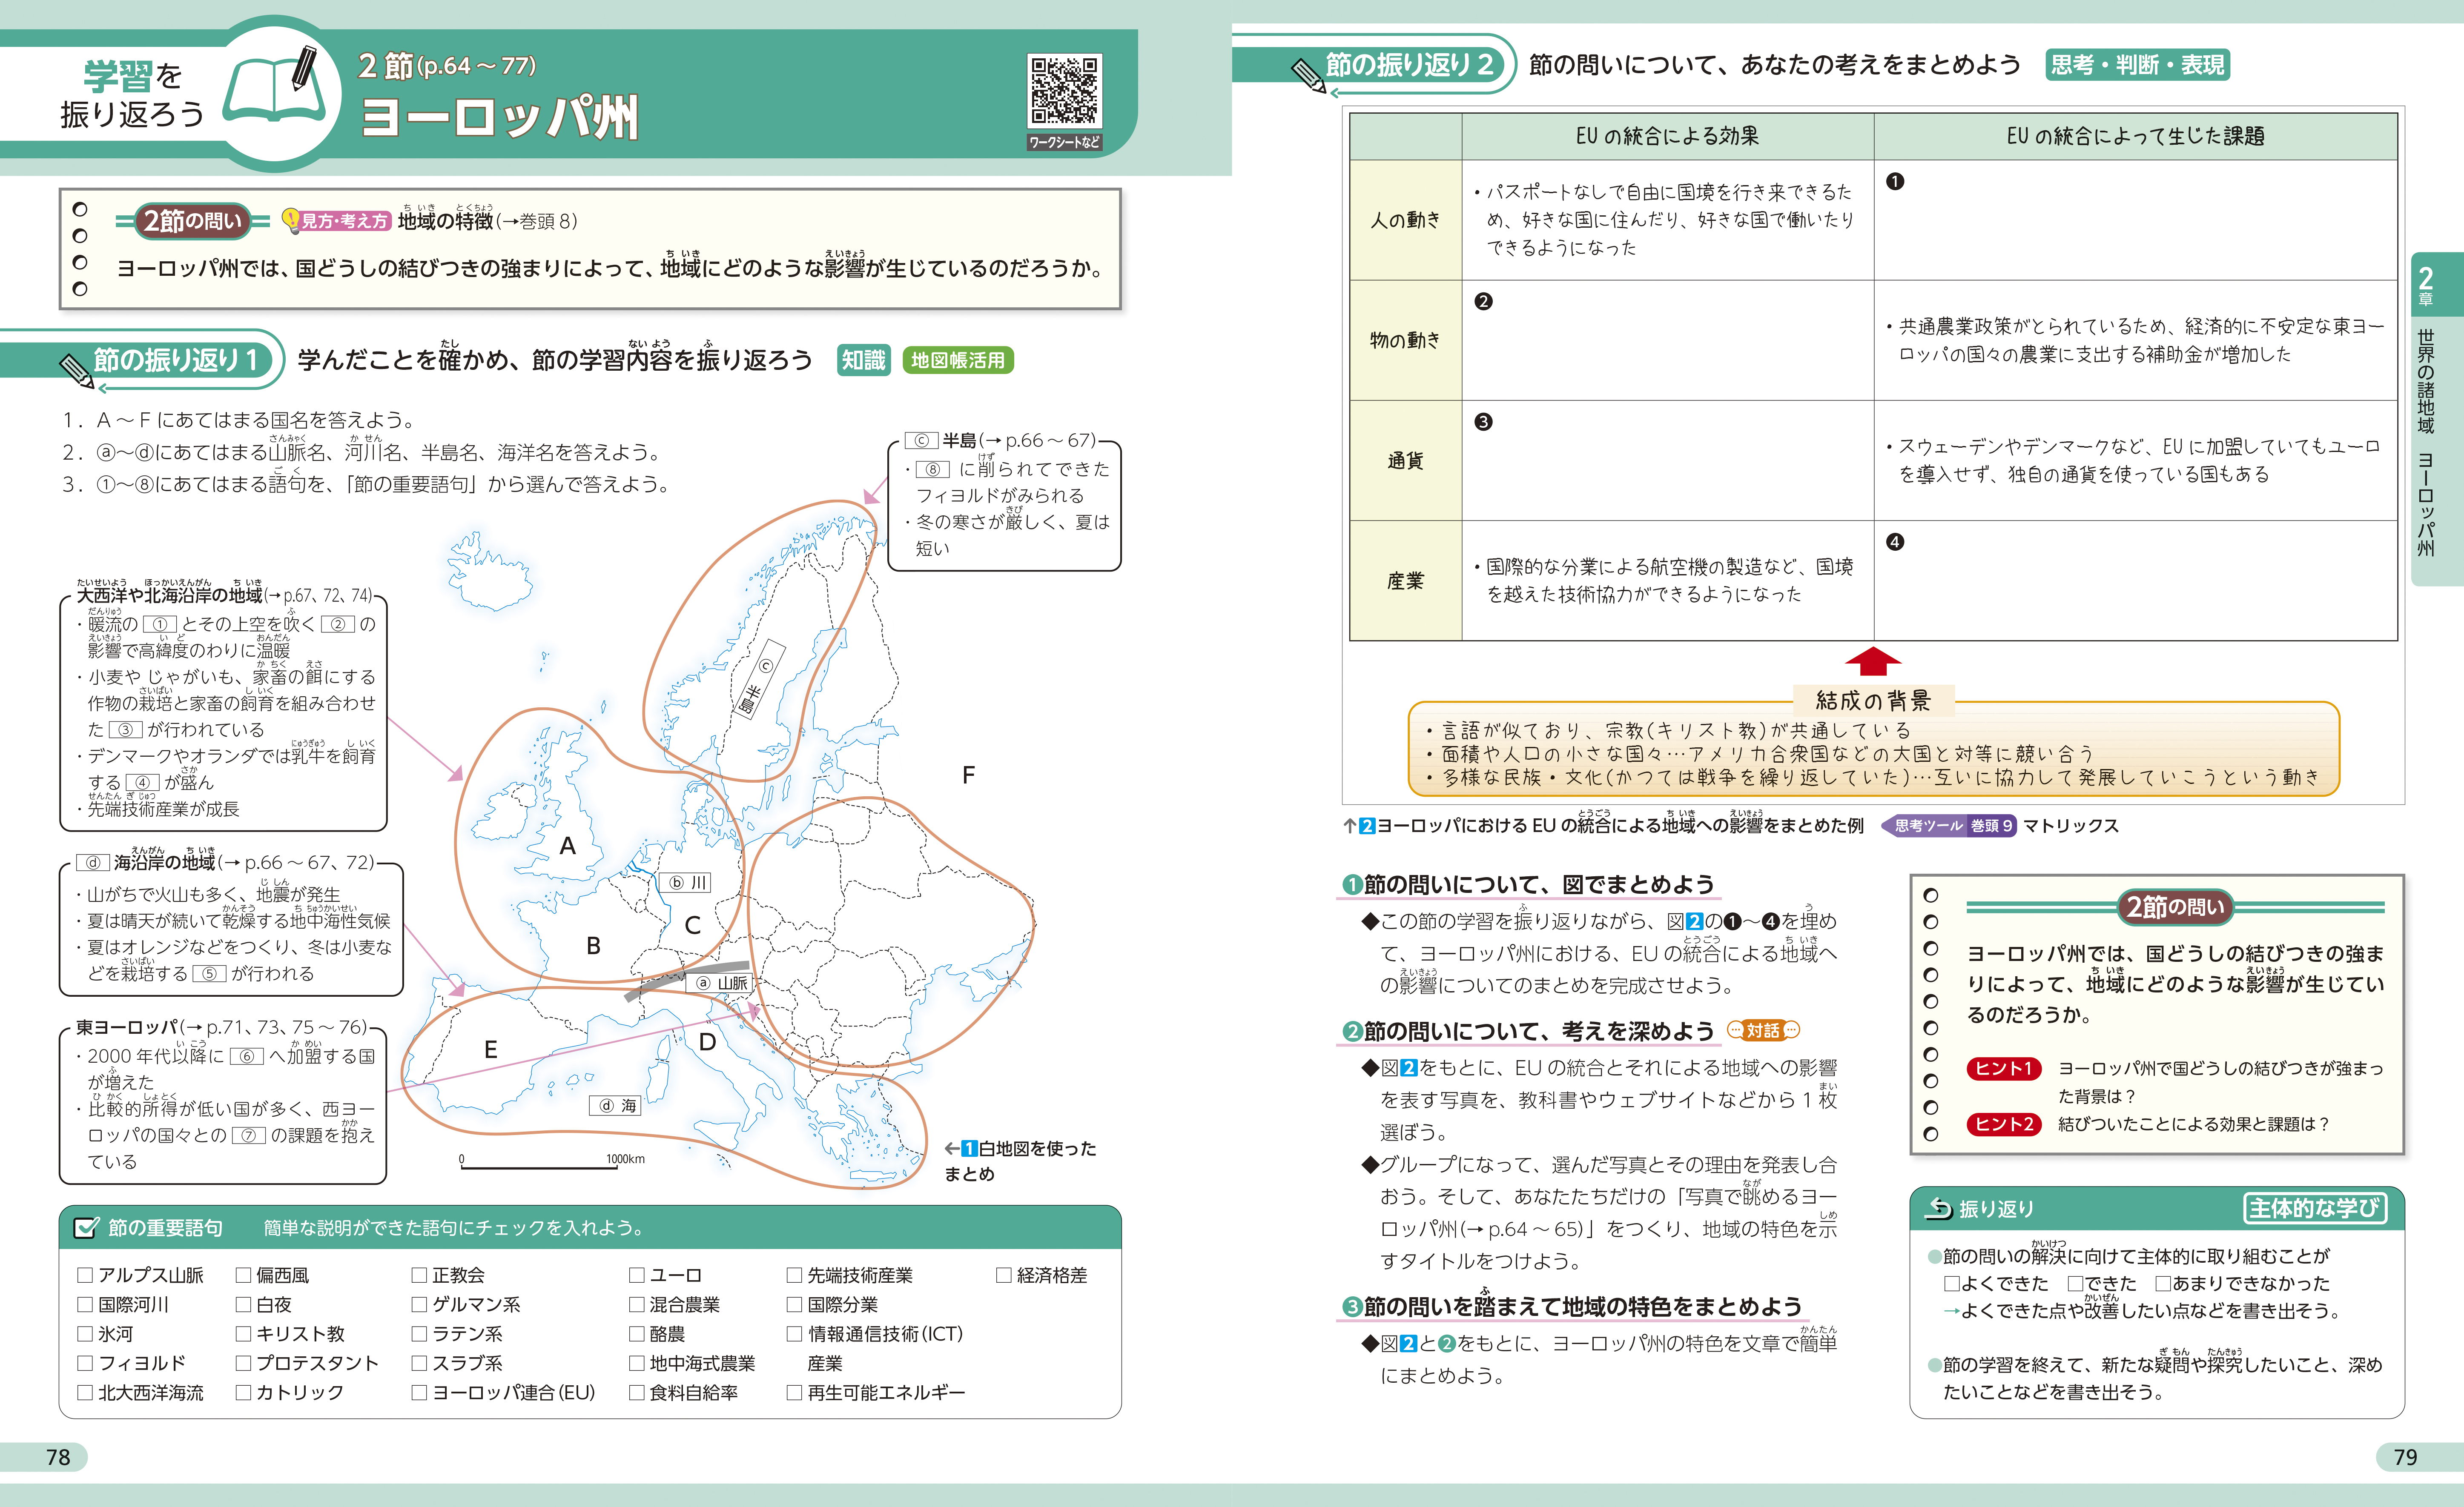Image resolution: width=2464 pixels, height=1507 pixels.
Task: Click the pencil icon beside 節の振り返り2
Action: point(1308,76)
